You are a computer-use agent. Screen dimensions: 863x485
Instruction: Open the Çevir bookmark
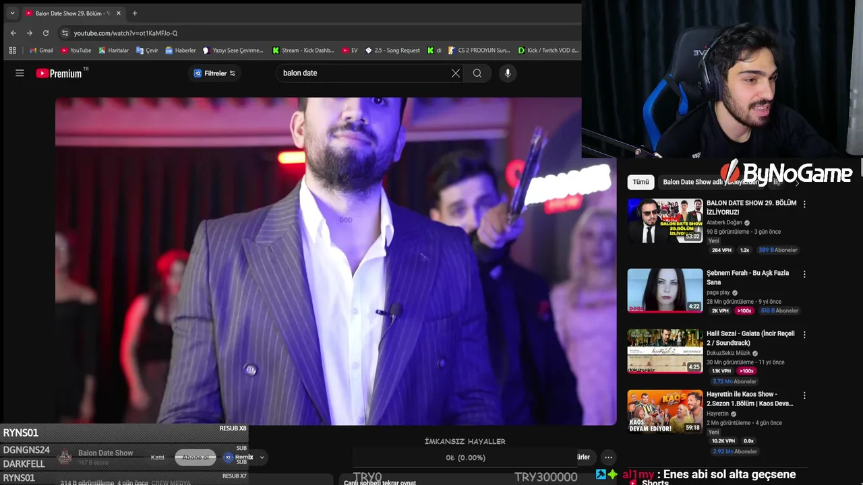pos(147,51)
